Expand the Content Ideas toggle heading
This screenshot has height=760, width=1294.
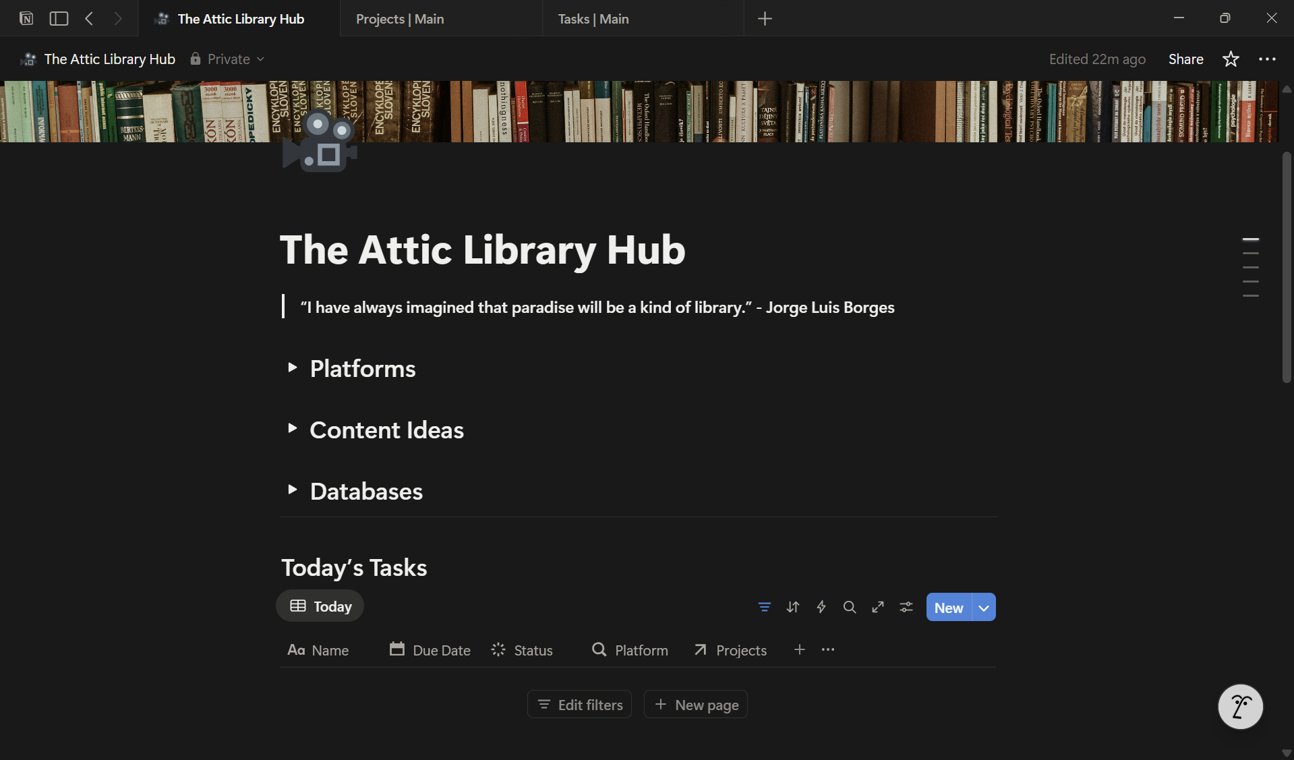(x=292, y=428)
